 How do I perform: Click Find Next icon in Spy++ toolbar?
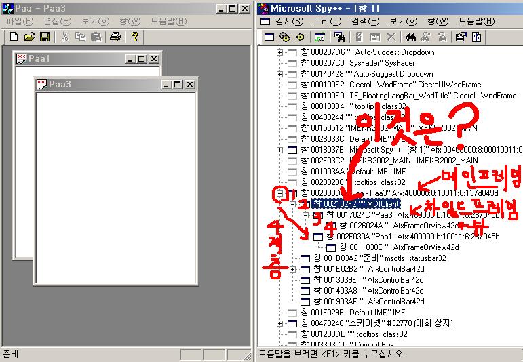click(426, 37)
